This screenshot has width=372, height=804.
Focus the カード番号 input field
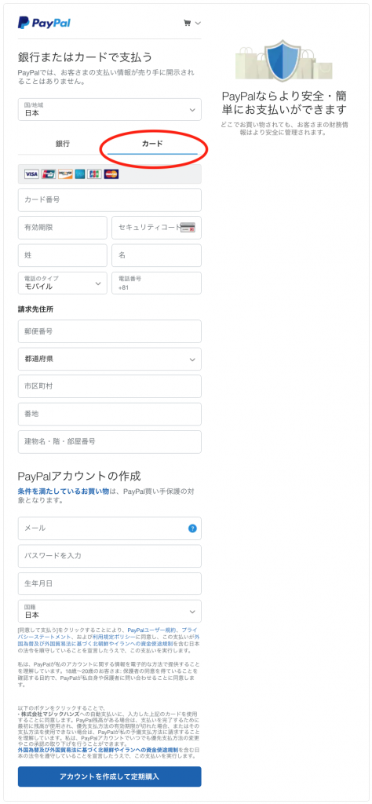[110, 200]
